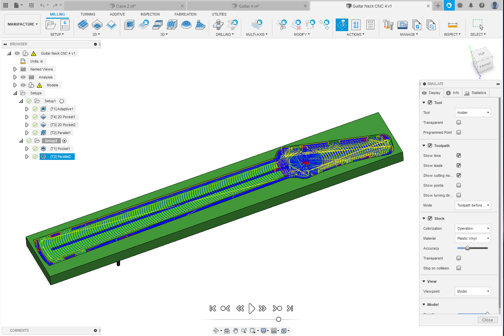Viewport: 504px width, 336px height.
Task: Select the 2D Pocket milling tool
Action: click(97, 25)
